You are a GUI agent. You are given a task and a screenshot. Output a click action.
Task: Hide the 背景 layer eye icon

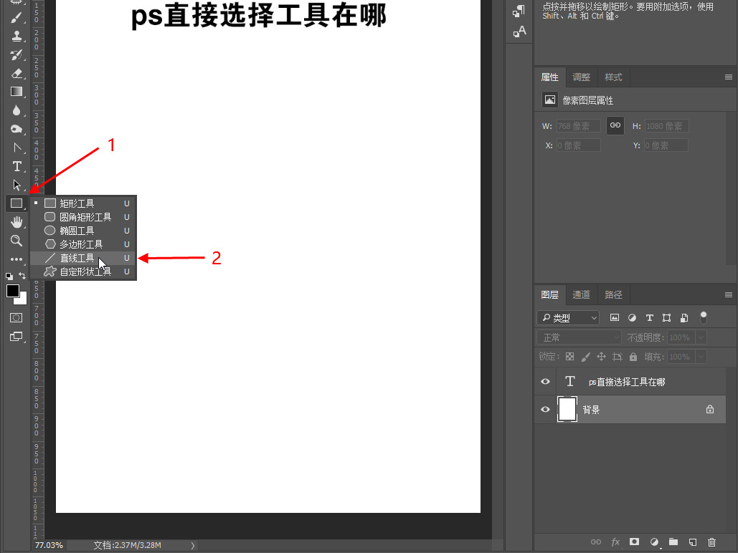pyautogui.click(x=546, y=409)
